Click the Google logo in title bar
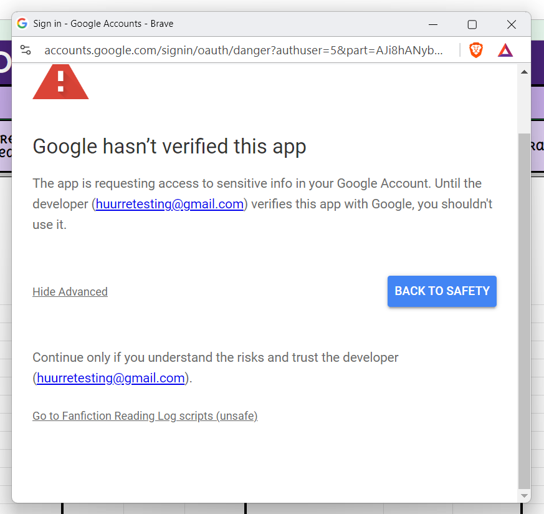The width and height of the screenshot is (544, 514). point(22,24)
